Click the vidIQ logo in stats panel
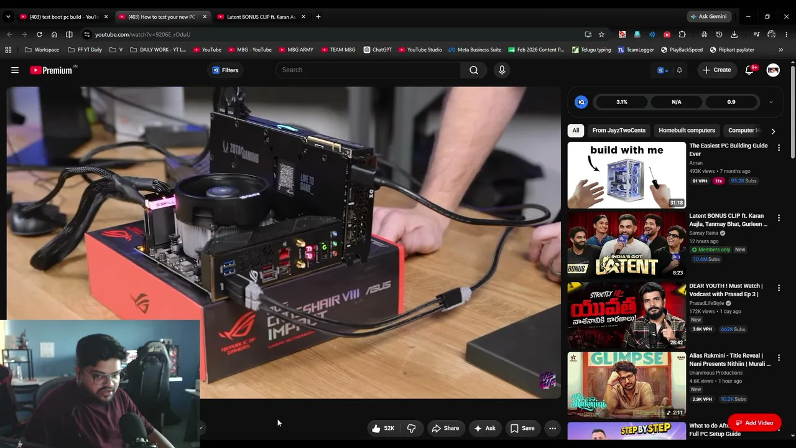The width and height of the screenshot is (796, 448). point(581,102)
